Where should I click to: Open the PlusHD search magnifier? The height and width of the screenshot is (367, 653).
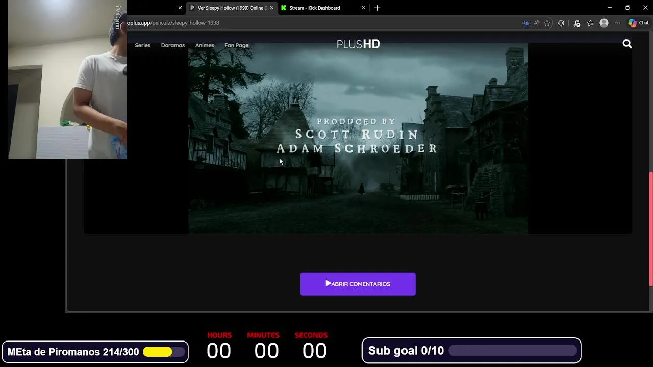[627, 44]
